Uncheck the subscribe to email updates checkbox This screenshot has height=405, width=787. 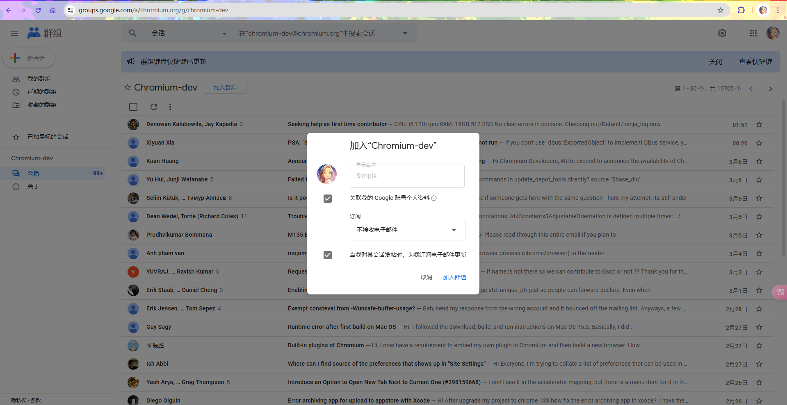[328, 255]
